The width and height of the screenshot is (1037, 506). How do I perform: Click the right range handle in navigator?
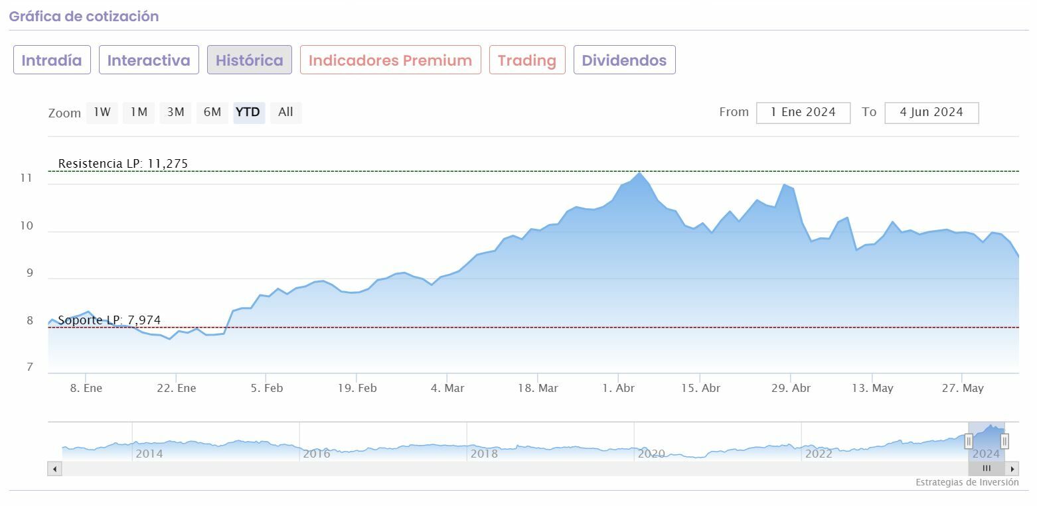[1004, 441]
